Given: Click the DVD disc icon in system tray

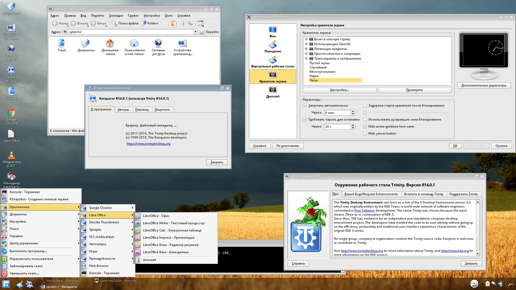Looking at the screenshot, I should coord(474,284).
